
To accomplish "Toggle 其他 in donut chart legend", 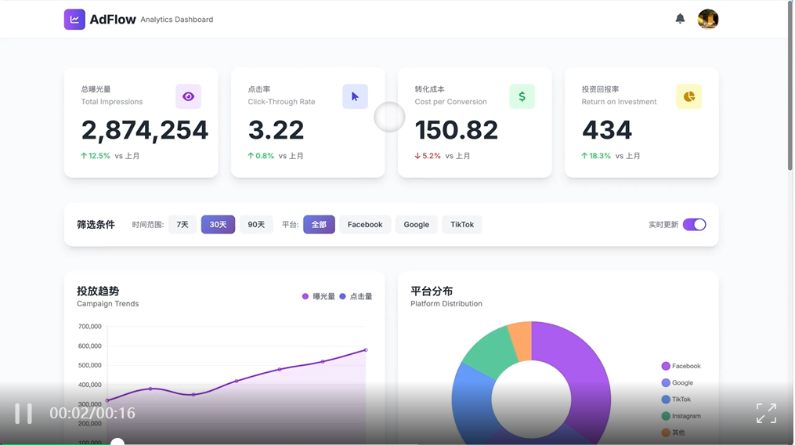I will coord(673,432).
